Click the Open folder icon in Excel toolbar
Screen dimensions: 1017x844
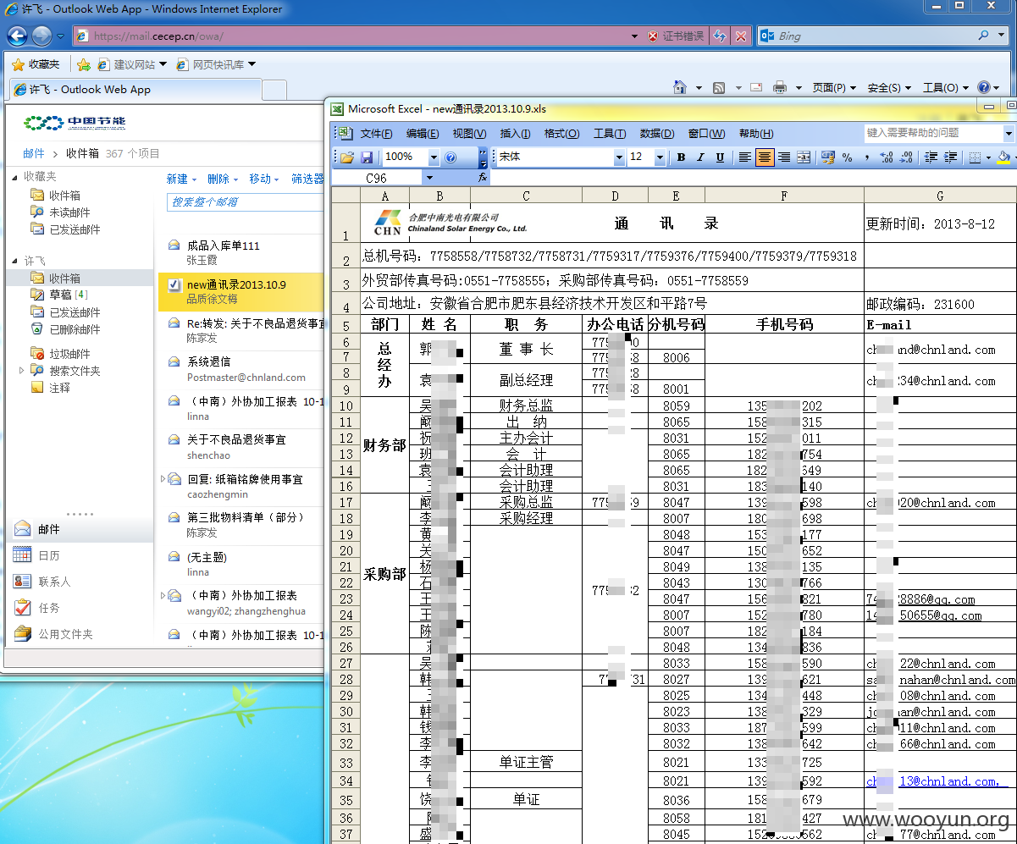346,157
